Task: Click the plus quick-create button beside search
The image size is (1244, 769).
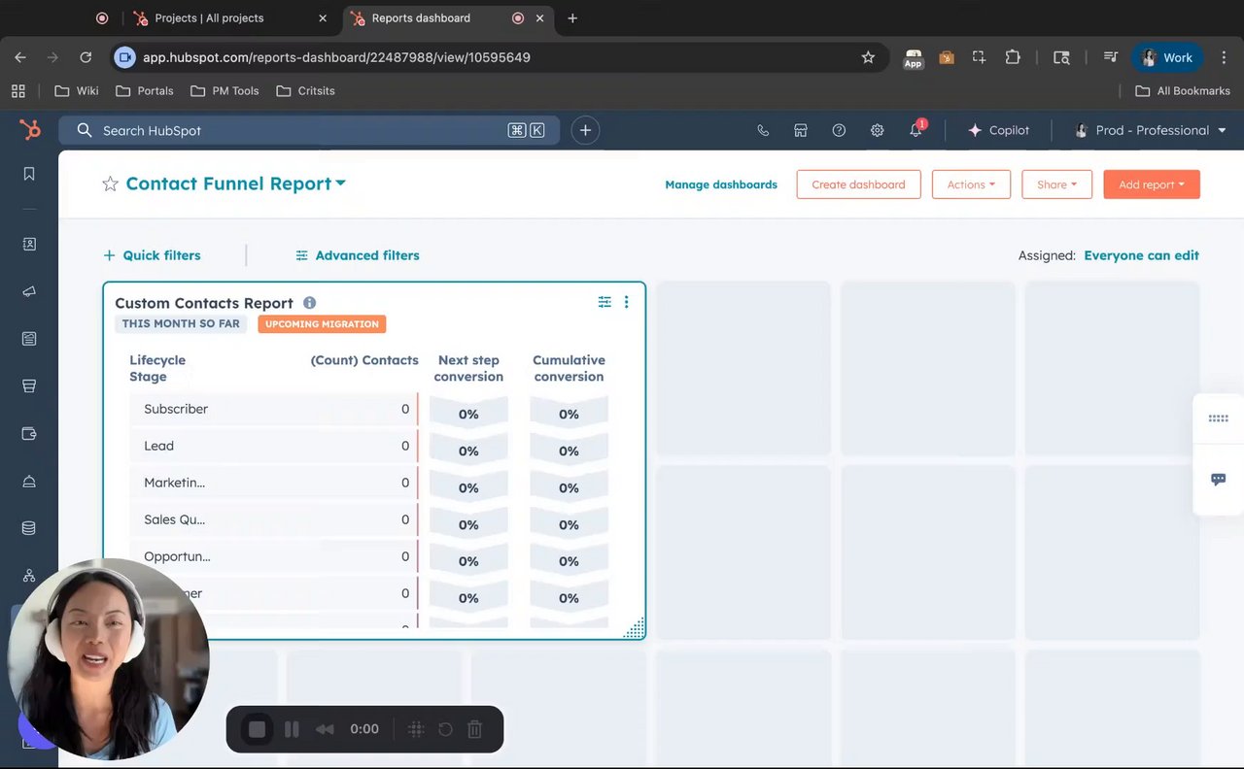Action: point(585,130)
